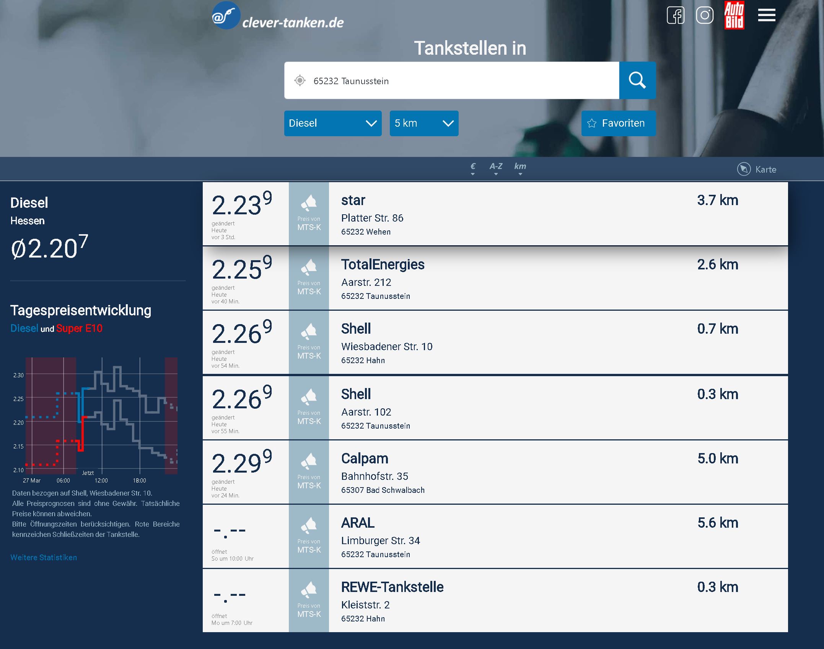Click 'öffnet Mo um 7:00 Uhr' text

pyautogui.click(x=232, y=620)
